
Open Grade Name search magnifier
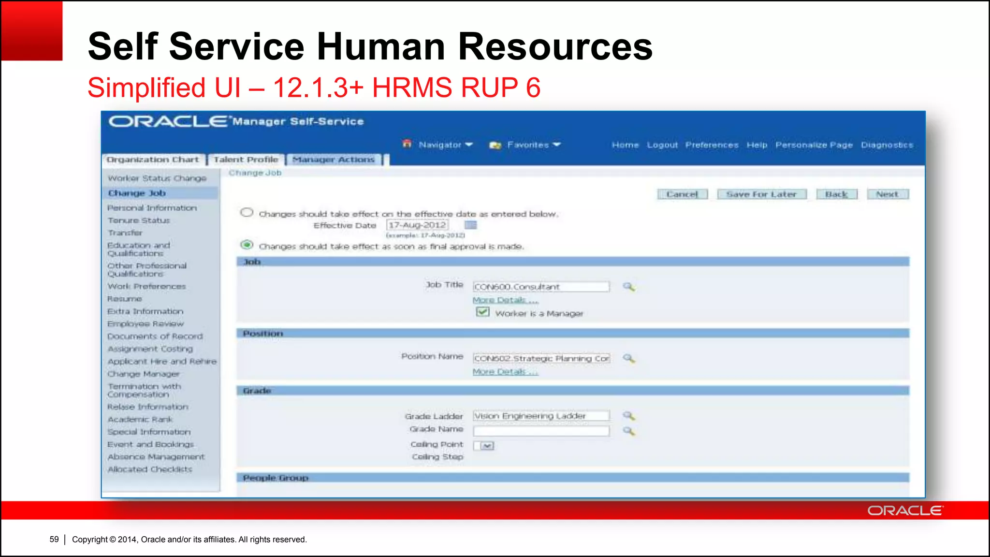pos(628,431)
